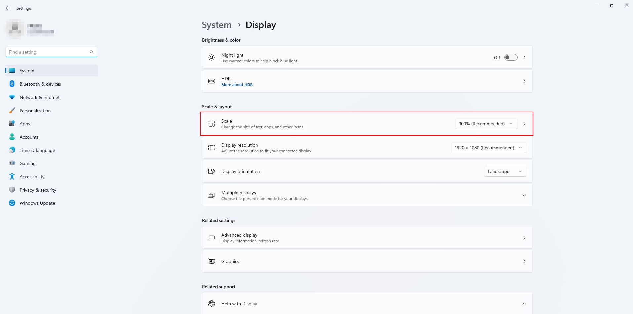Go to Personalization settings
Viewport: 633px width, 314px height.
click(52, 111)
